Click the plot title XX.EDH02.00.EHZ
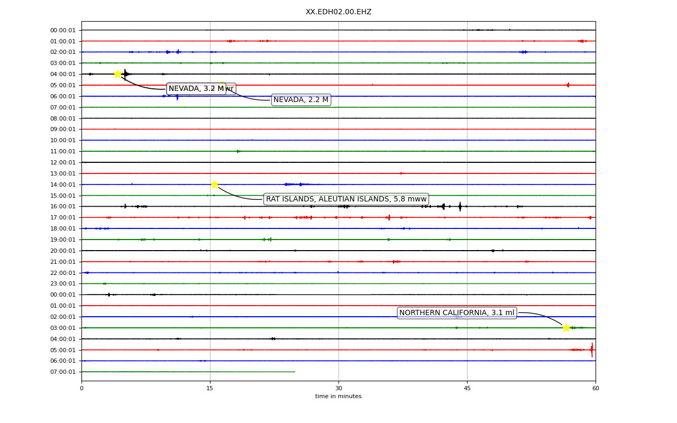The height and width of the screenshot is (423, 677). [338, 12]
